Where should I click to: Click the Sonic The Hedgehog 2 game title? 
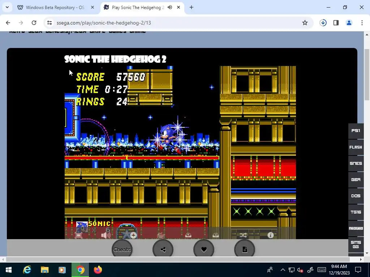point(115,59)
